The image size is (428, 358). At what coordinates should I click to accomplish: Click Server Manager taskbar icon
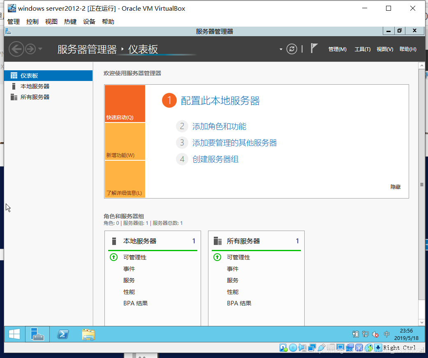(x=37, y=334)
